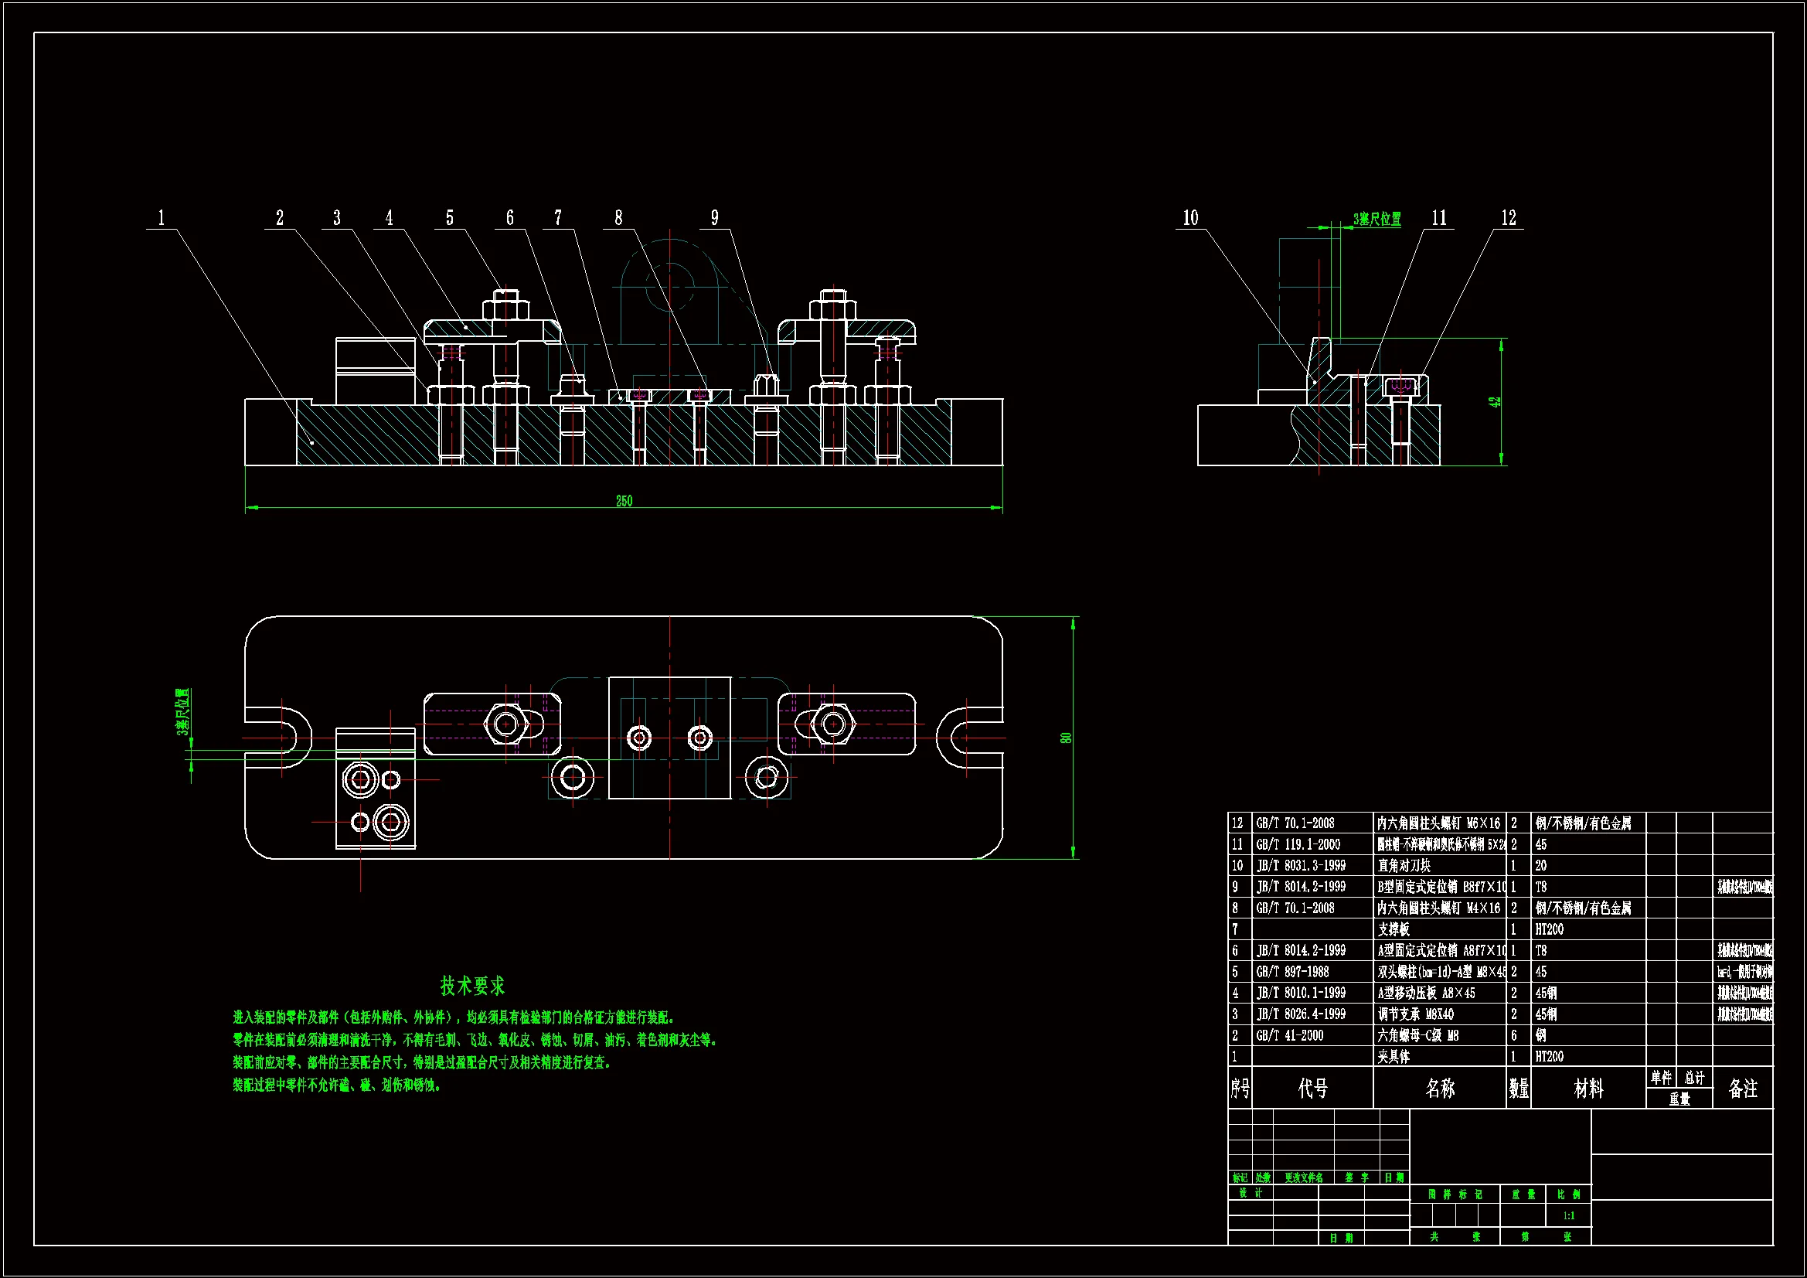
Task: Select GB/T 41-2000 code cell
Action: [x=1290, y=1035]
